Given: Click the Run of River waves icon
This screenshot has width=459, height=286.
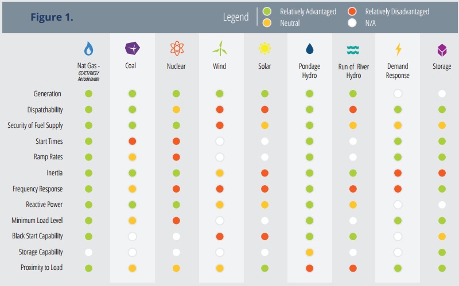Looking at the screenshot, I should [353, 49].
